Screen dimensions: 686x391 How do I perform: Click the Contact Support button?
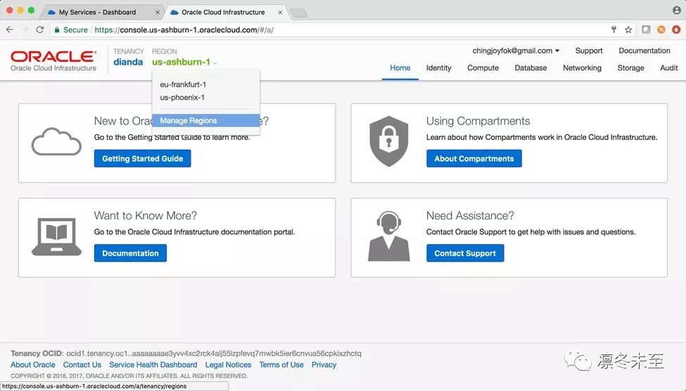coord(465,253)
